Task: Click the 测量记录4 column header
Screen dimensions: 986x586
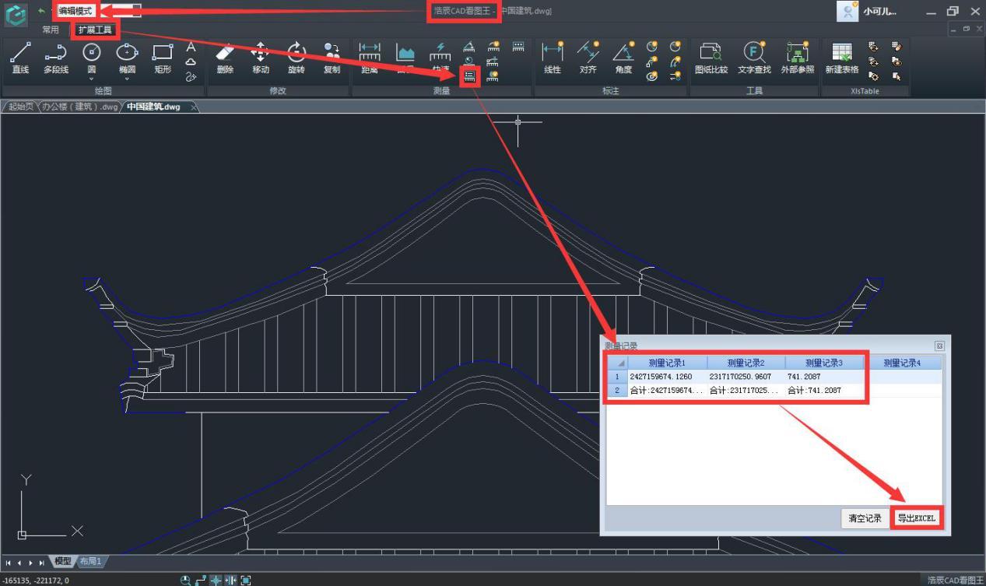Action: pyautogui.click(x=902, y=363)
